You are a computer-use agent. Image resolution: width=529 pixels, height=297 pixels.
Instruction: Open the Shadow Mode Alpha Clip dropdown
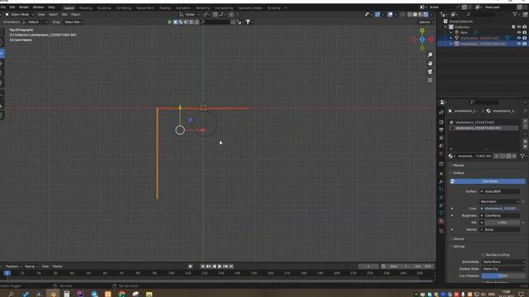[x=503, y=269]
